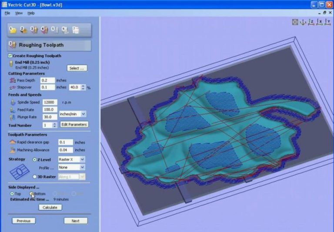Choose Bottom side displayed radio
Screen dimensions: 334x232
click(x=31, y=194)
